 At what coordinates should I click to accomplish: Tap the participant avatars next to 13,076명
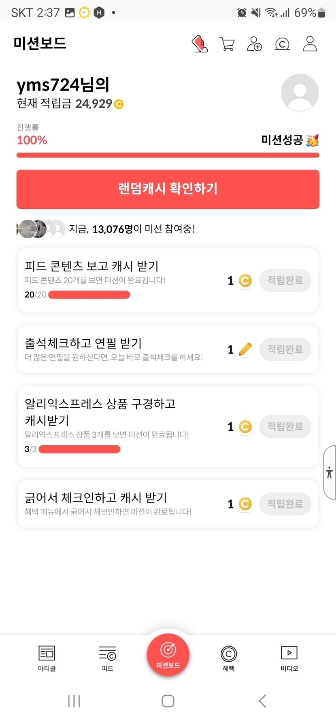(40, 229)
